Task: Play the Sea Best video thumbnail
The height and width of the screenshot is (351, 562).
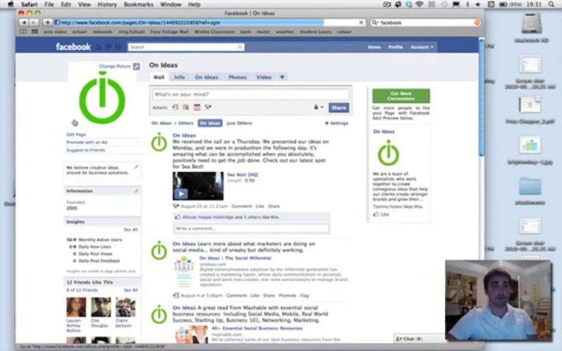Action: [198, 186]
